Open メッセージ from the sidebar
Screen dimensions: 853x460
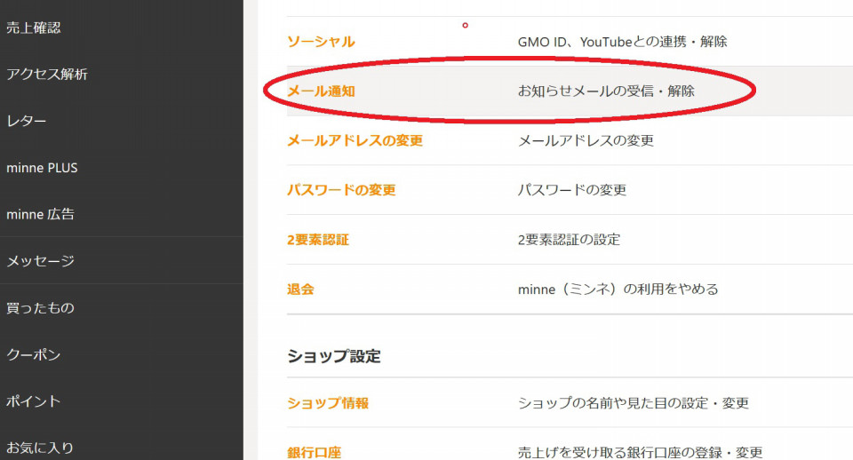pos(40,261)
